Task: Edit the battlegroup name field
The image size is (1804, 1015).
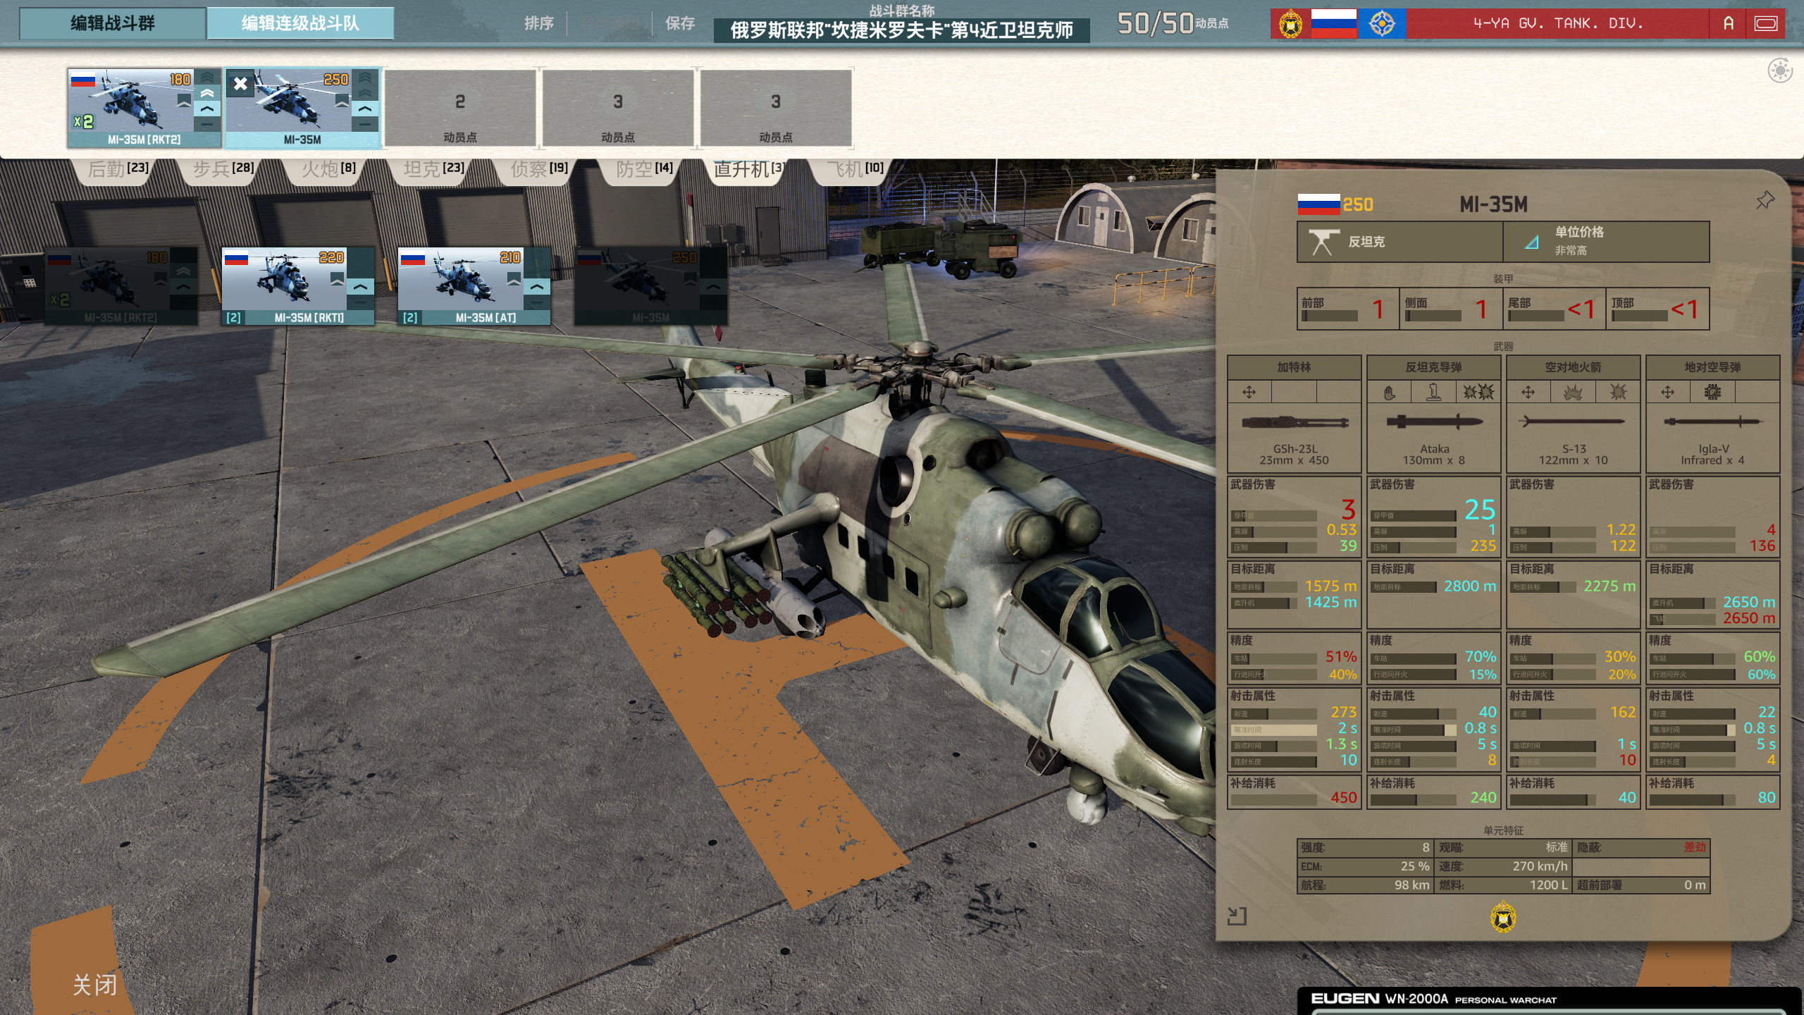Action: pyautogui.click(x=901, y=30)
